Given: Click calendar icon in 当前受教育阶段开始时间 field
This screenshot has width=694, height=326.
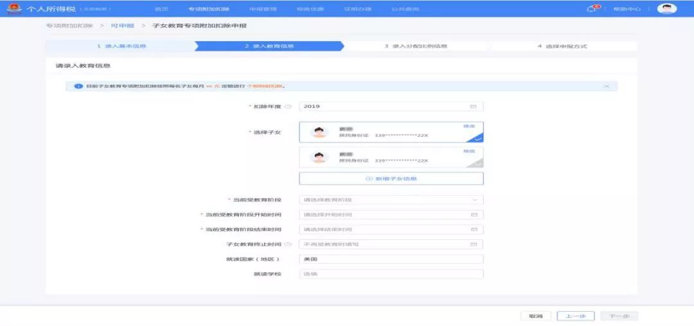Looking at the screenshot, I should tap(474, 214).
